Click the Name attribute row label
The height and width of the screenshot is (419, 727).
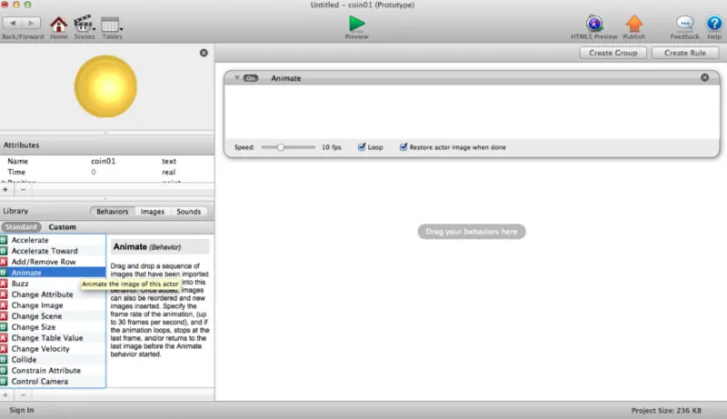(17, 161)
